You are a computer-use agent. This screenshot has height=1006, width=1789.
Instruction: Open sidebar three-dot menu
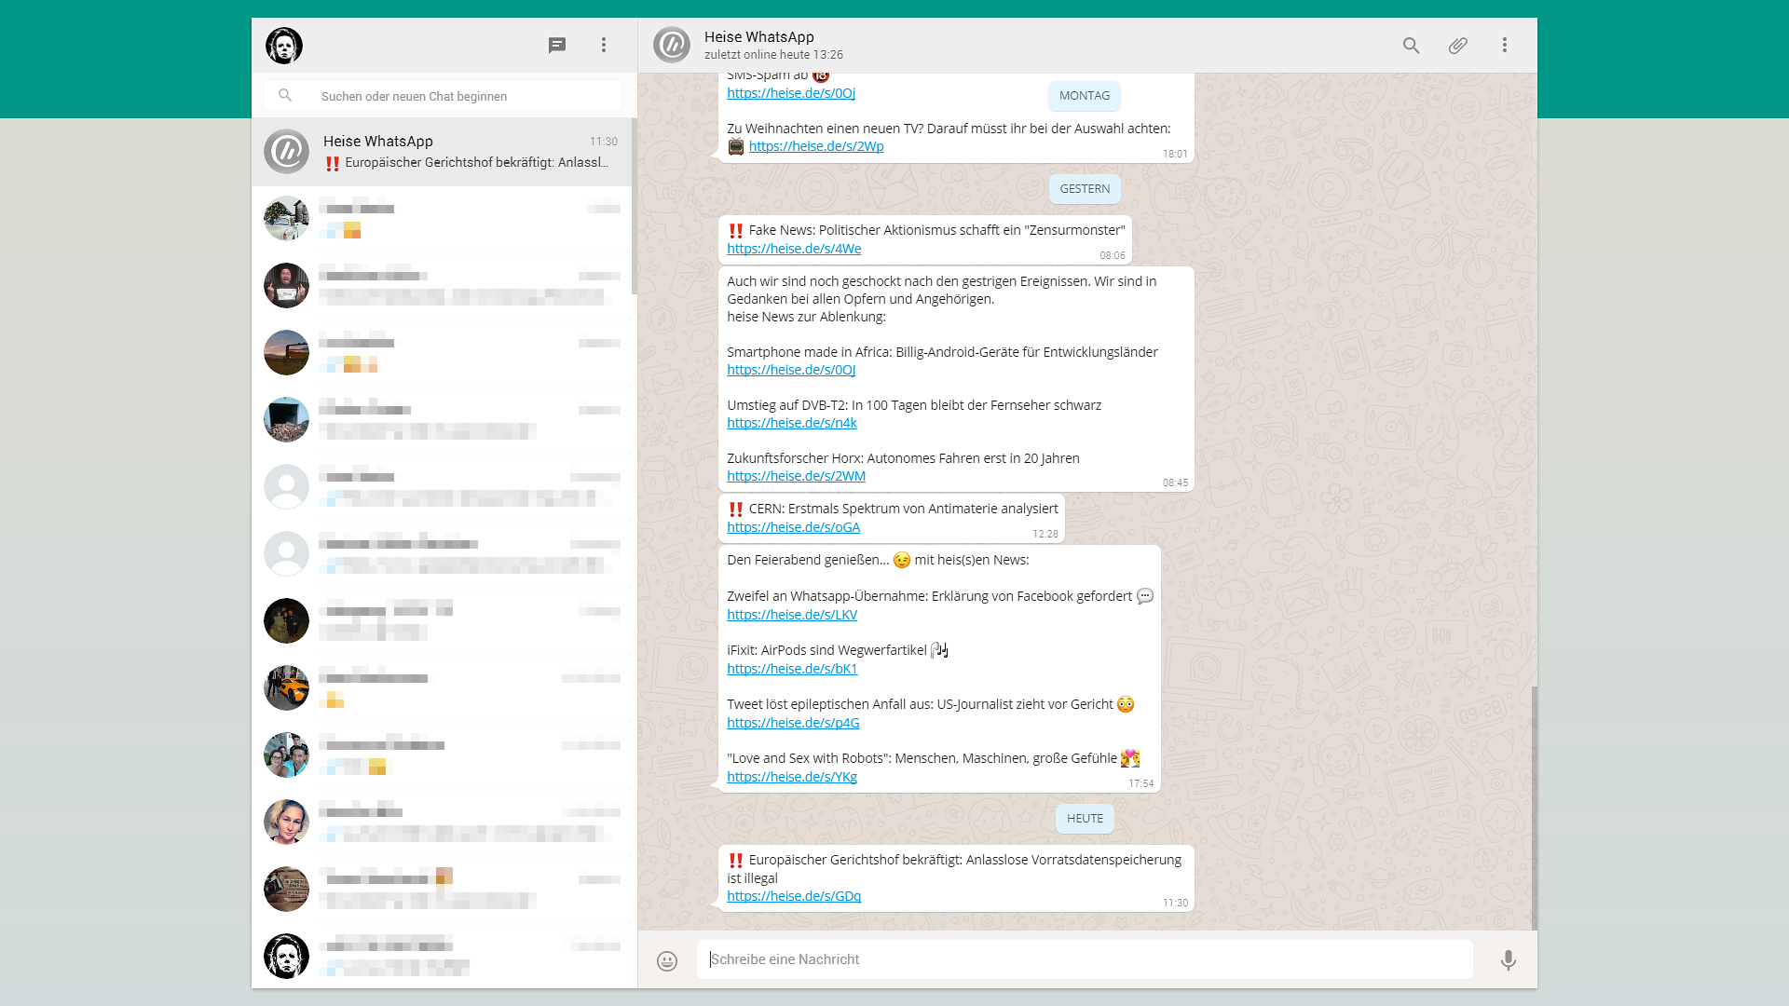tap(604, 45)
